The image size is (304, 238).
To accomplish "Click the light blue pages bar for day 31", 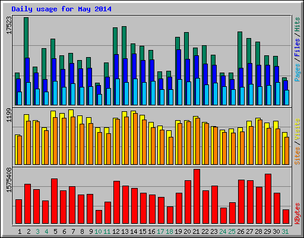I will (287, 98).
